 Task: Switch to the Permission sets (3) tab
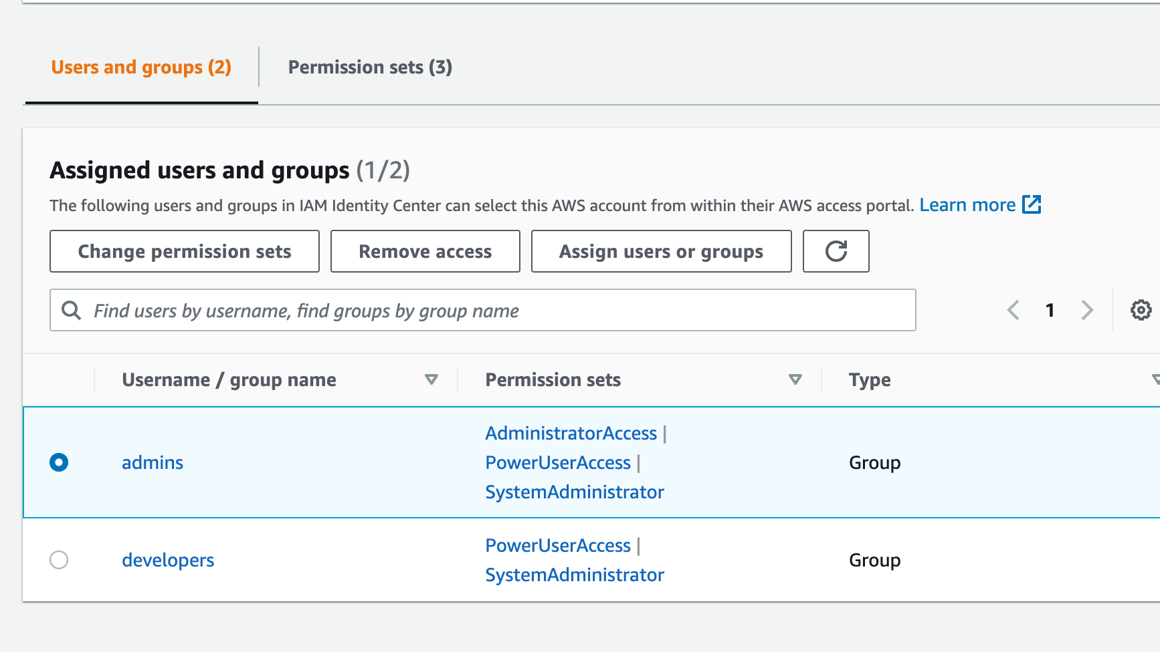point(370,67)
